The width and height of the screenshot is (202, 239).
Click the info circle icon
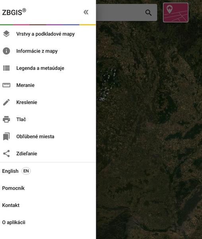pos(6,51)
